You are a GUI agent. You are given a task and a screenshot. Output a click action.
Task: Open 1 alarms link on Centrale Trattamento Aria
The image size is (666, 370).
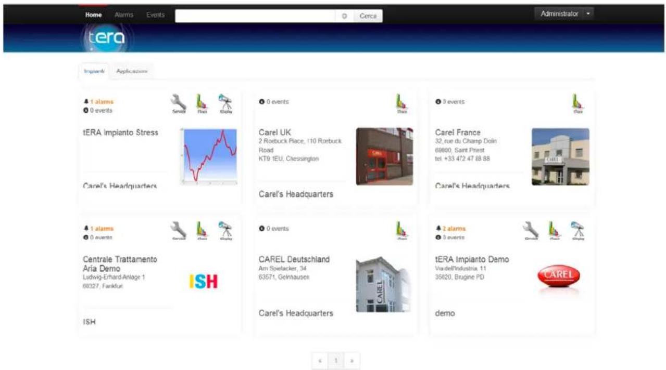(x=102, y=229)
